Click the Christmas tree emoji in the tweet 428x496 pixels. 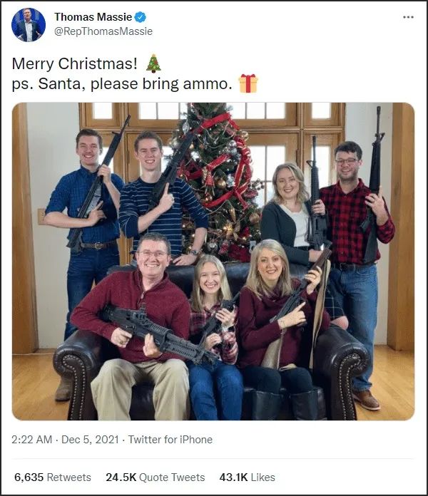[153, 63]
